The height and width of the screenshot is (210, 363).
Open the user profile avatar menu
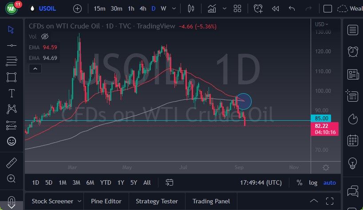pos(11,8)
